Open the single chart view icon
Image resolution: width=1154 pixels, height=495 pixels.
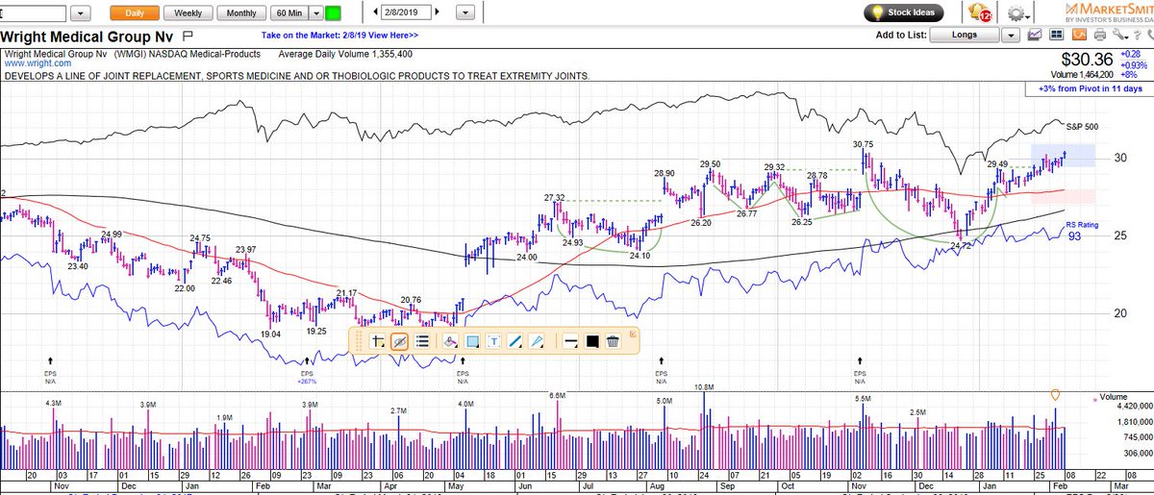pyautogui.click(x=1035, y=35)
